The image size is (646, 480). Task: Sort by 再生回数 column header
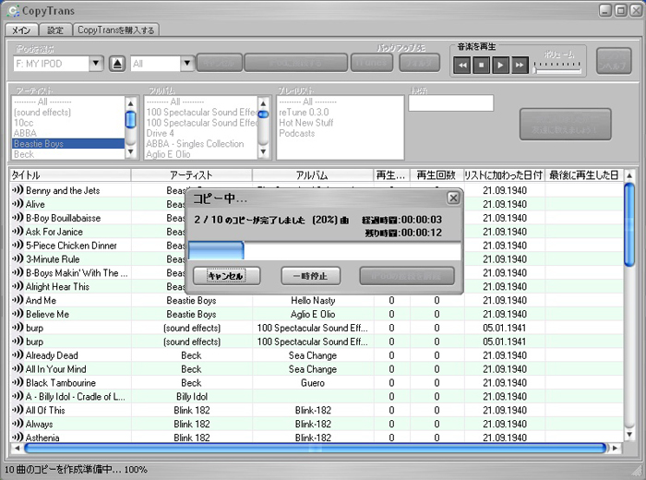(x=437, y=175)
